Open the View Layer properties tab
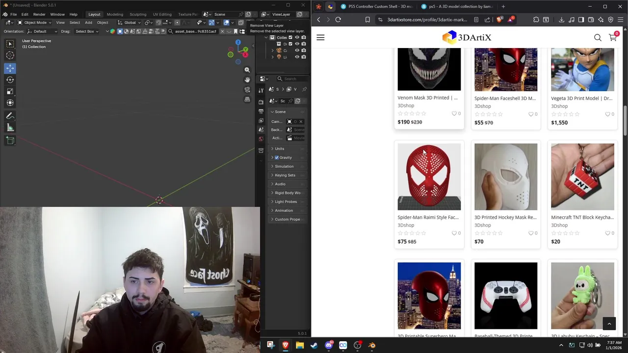 click(261, 121)
